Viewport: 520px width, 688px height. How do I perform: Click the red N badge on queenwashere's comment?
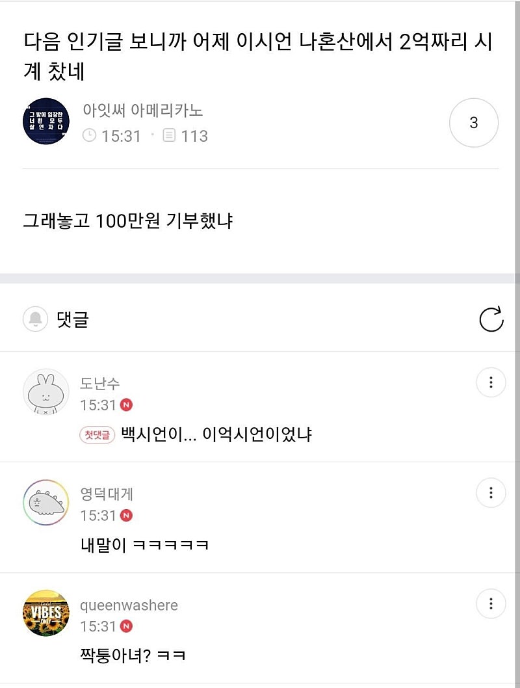click(126, 626)
